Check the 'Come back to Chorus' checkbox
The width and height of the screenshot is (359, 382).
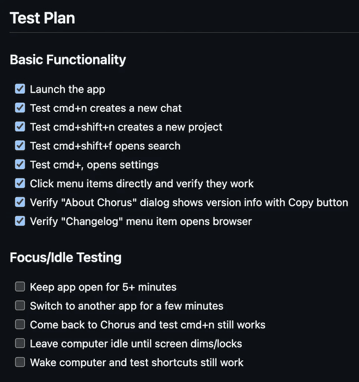click(x=20, y=324)
